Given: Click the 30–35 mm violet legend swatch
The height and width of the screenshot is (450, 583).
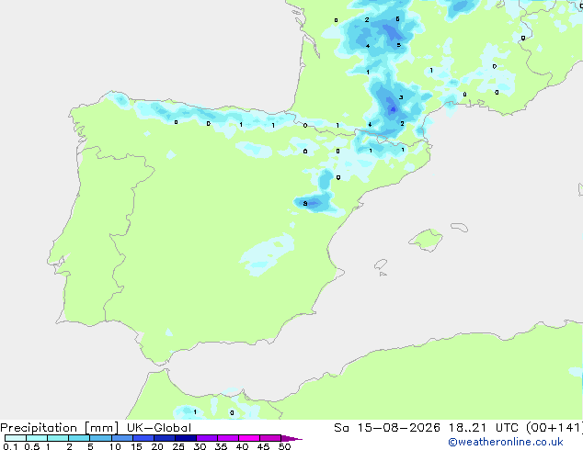Looking at the screenshot, I should coord(206,438).
